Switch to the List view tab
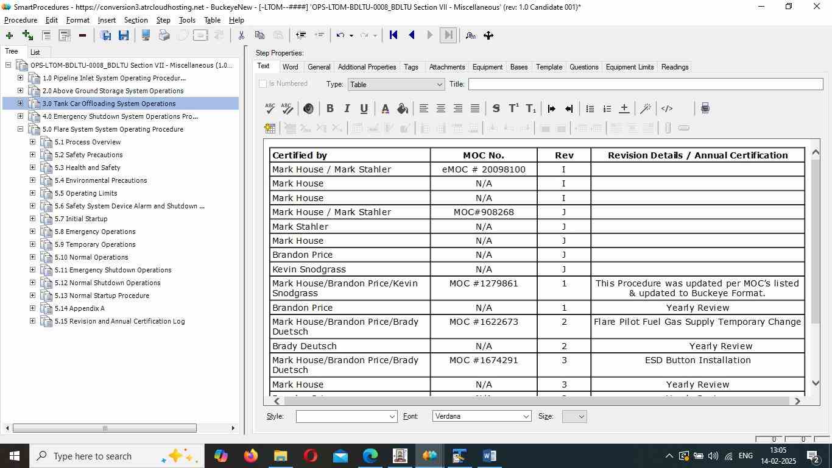Image resolution: width=832 pixels, height=468 pixels. click(35, 52)
